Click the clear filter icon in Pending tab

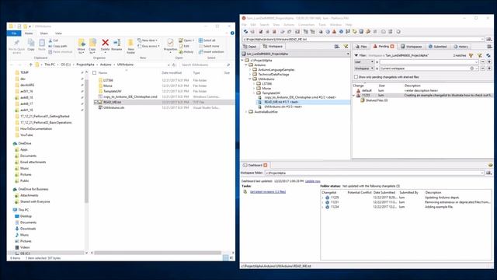coord(480,55)
